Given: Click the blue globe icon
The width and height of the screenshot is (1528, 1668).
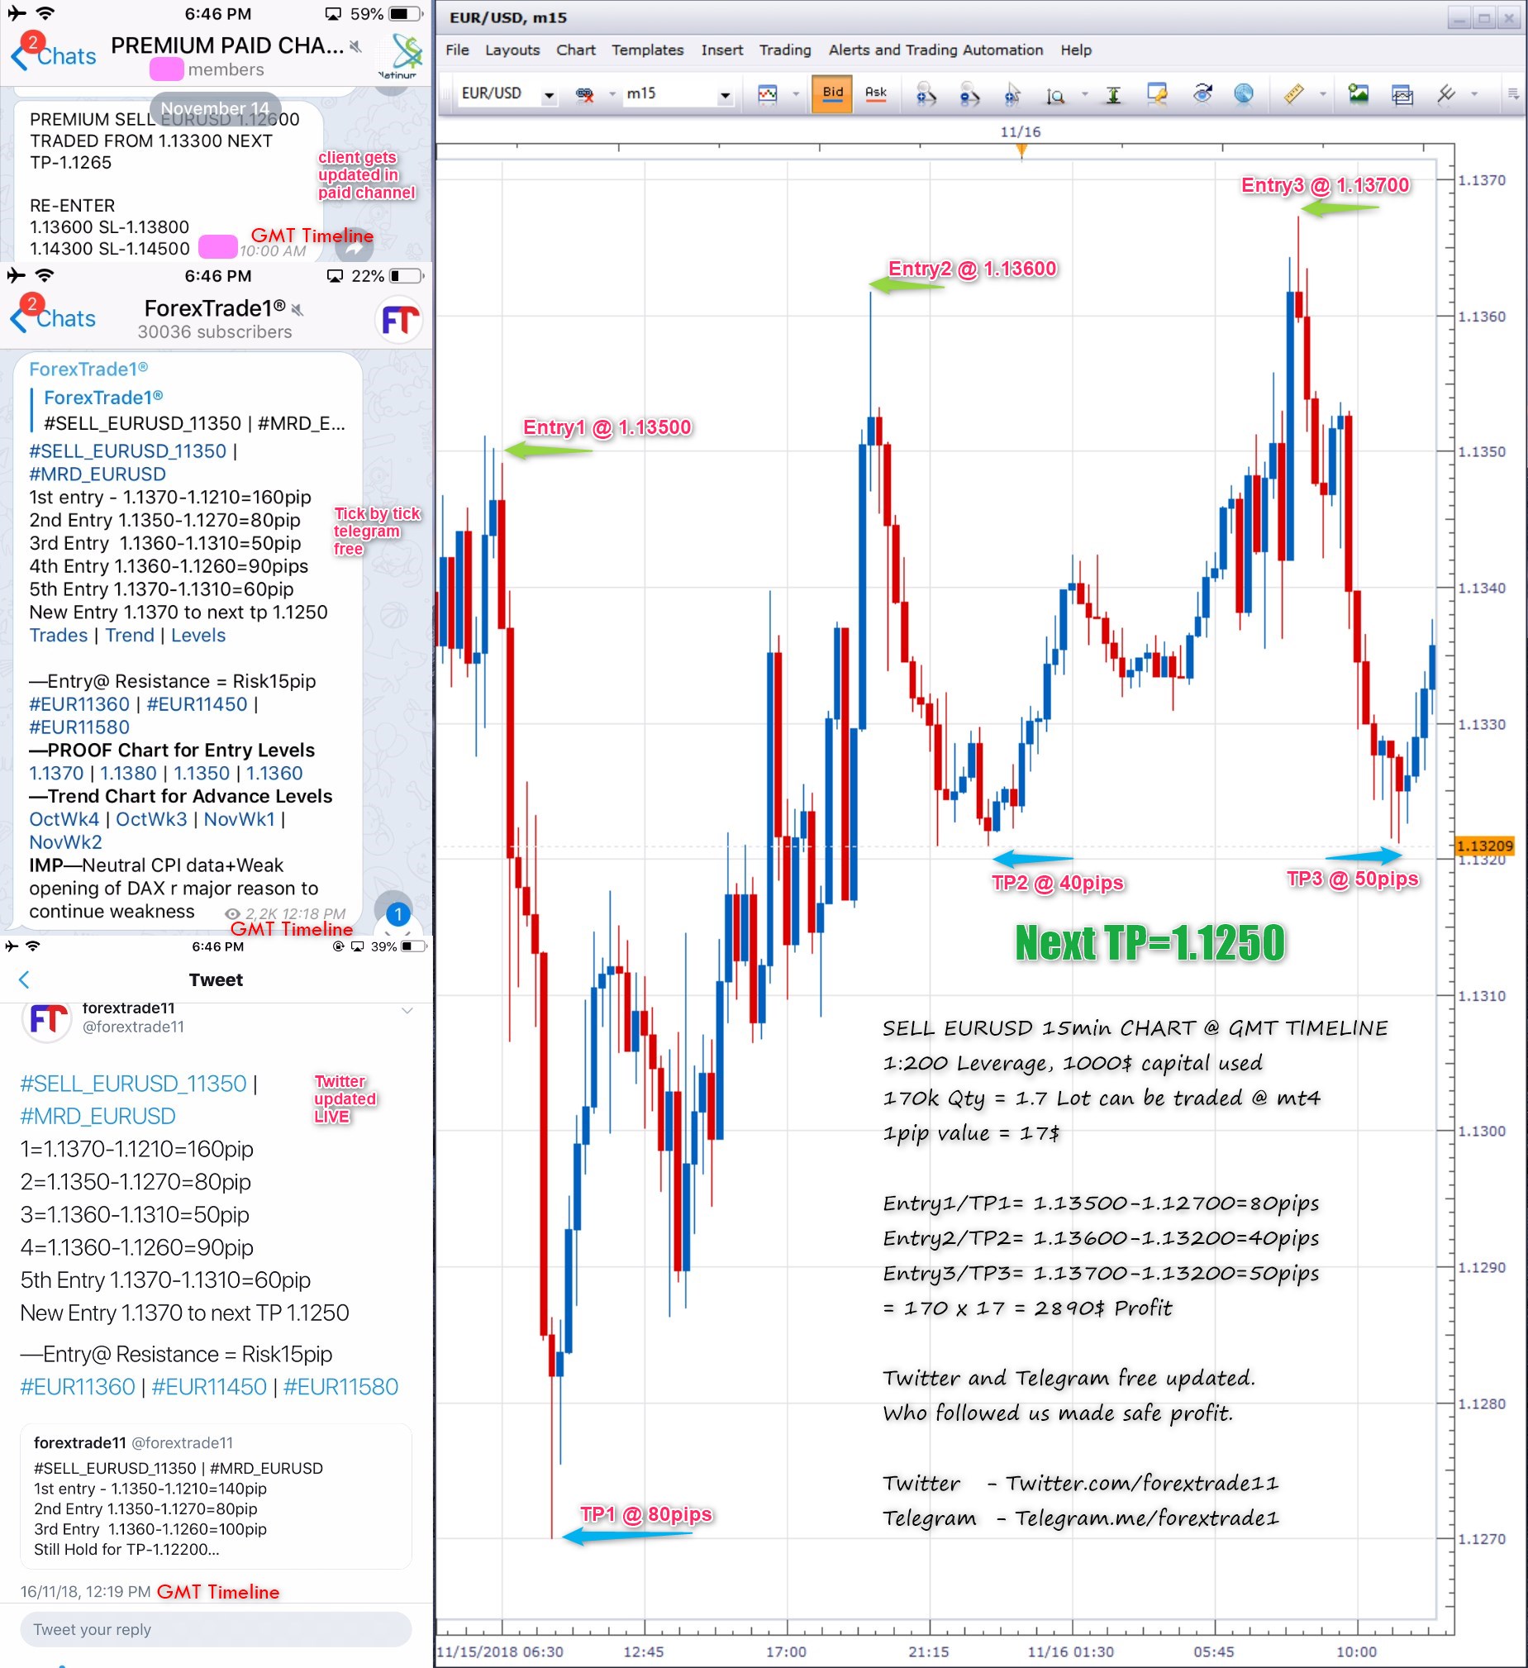Looking at the screenshot, I should [1244, 93].
